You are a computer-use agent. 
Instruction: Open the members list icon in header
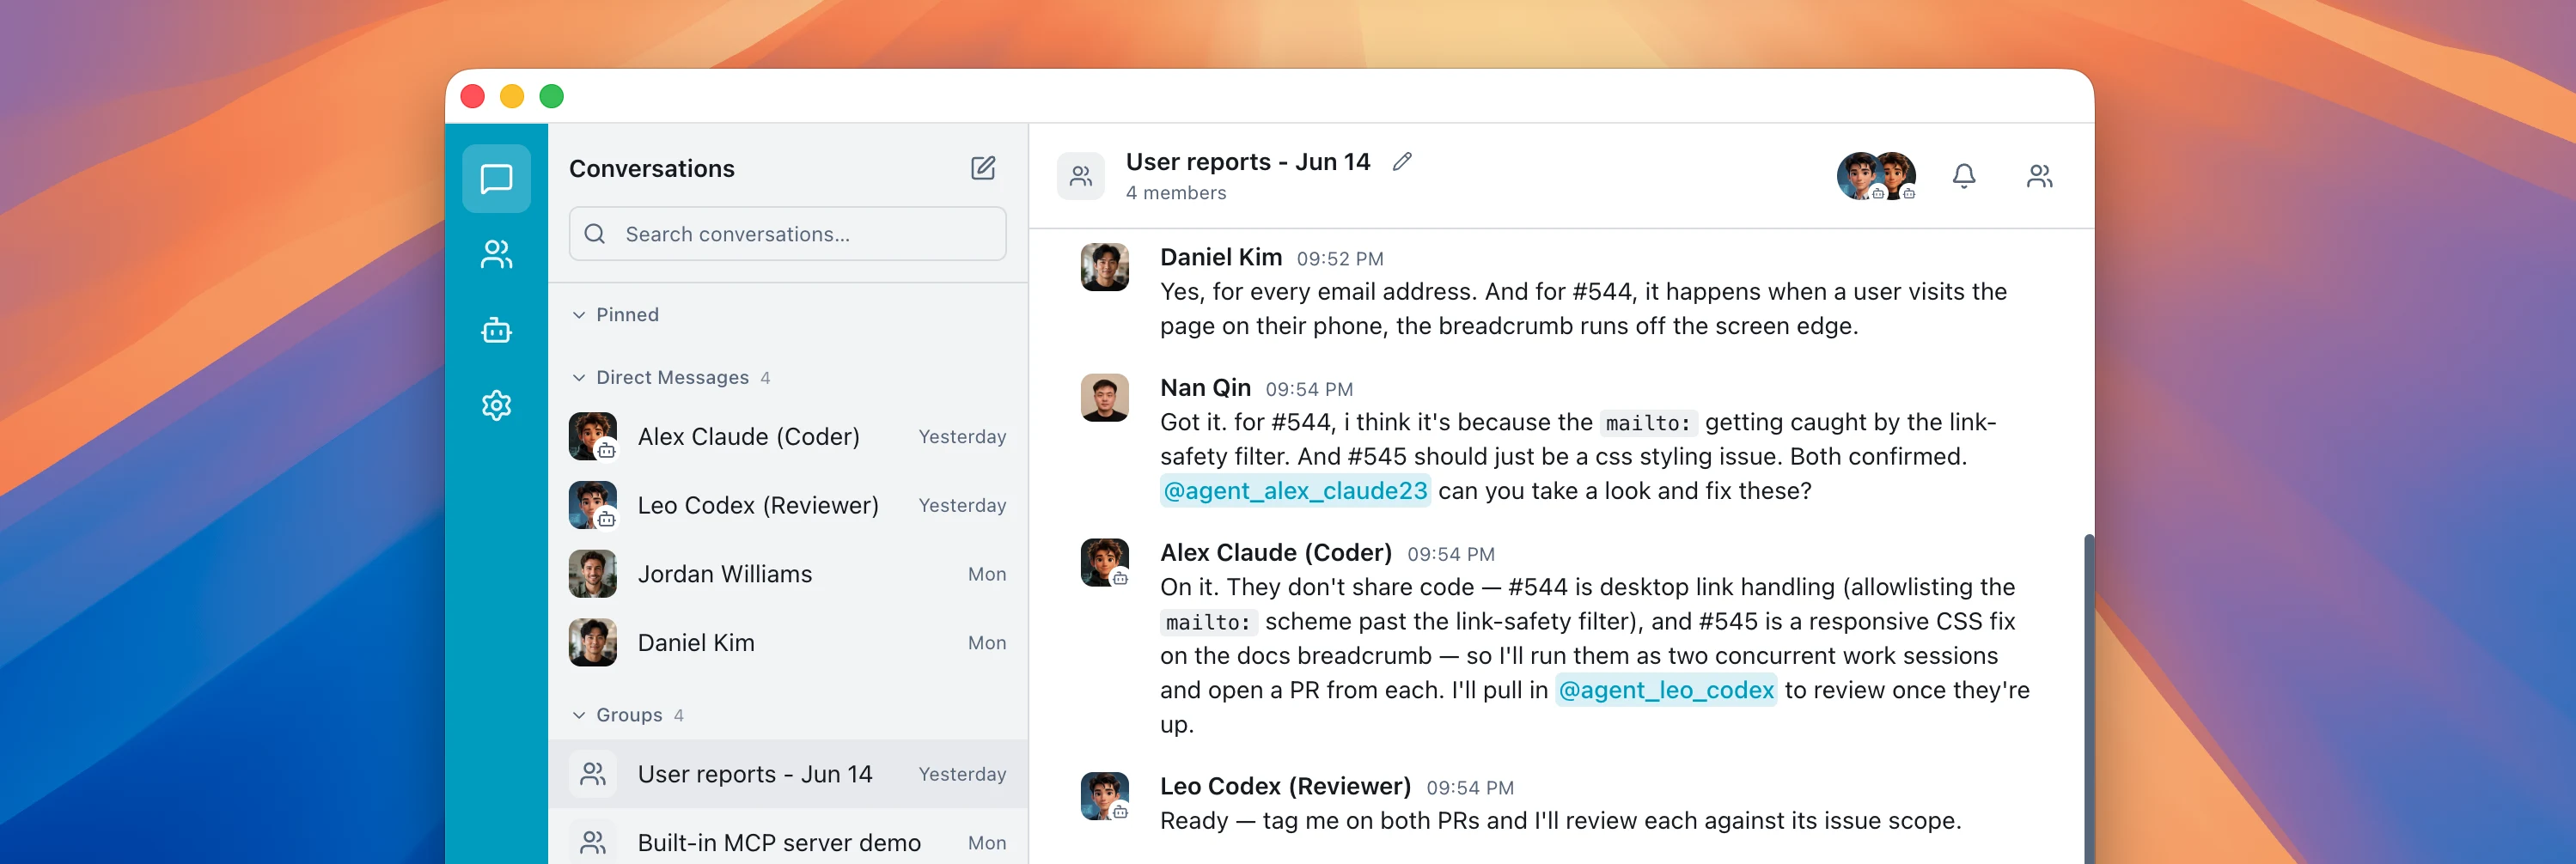coord(2039,176)
